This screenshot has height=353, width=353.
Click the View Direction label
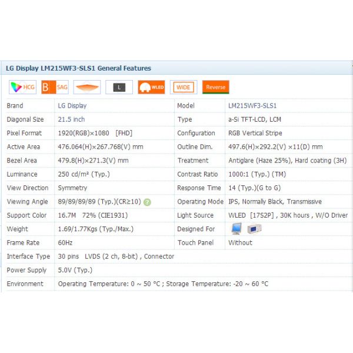click(x=28, y=188)
